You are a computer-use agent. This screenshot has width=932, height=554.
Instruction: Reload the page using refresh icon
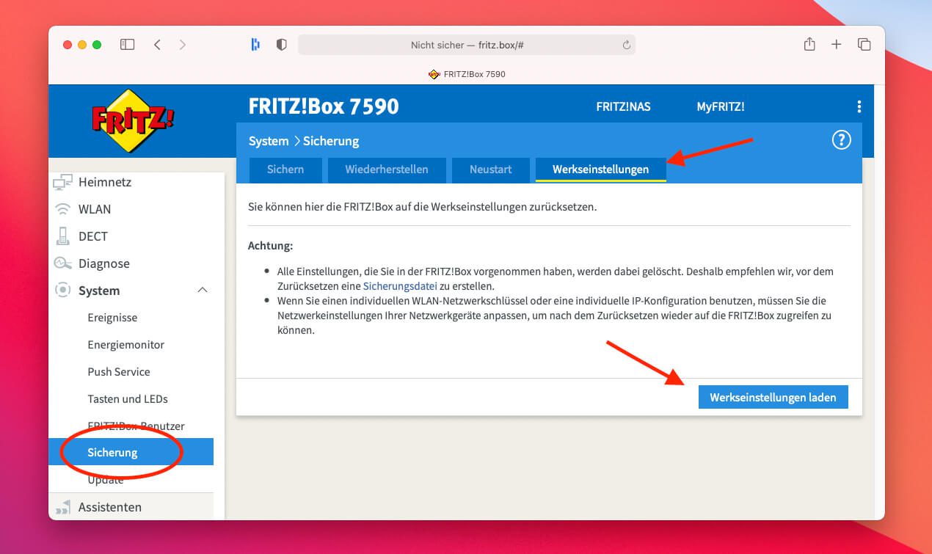tap(626, 45)
